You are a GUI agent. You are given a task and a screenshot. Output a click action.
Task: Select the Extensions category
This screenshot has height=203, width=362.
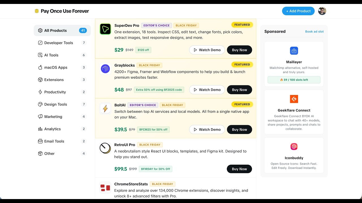pyautogui.click(x=62, y=80)
